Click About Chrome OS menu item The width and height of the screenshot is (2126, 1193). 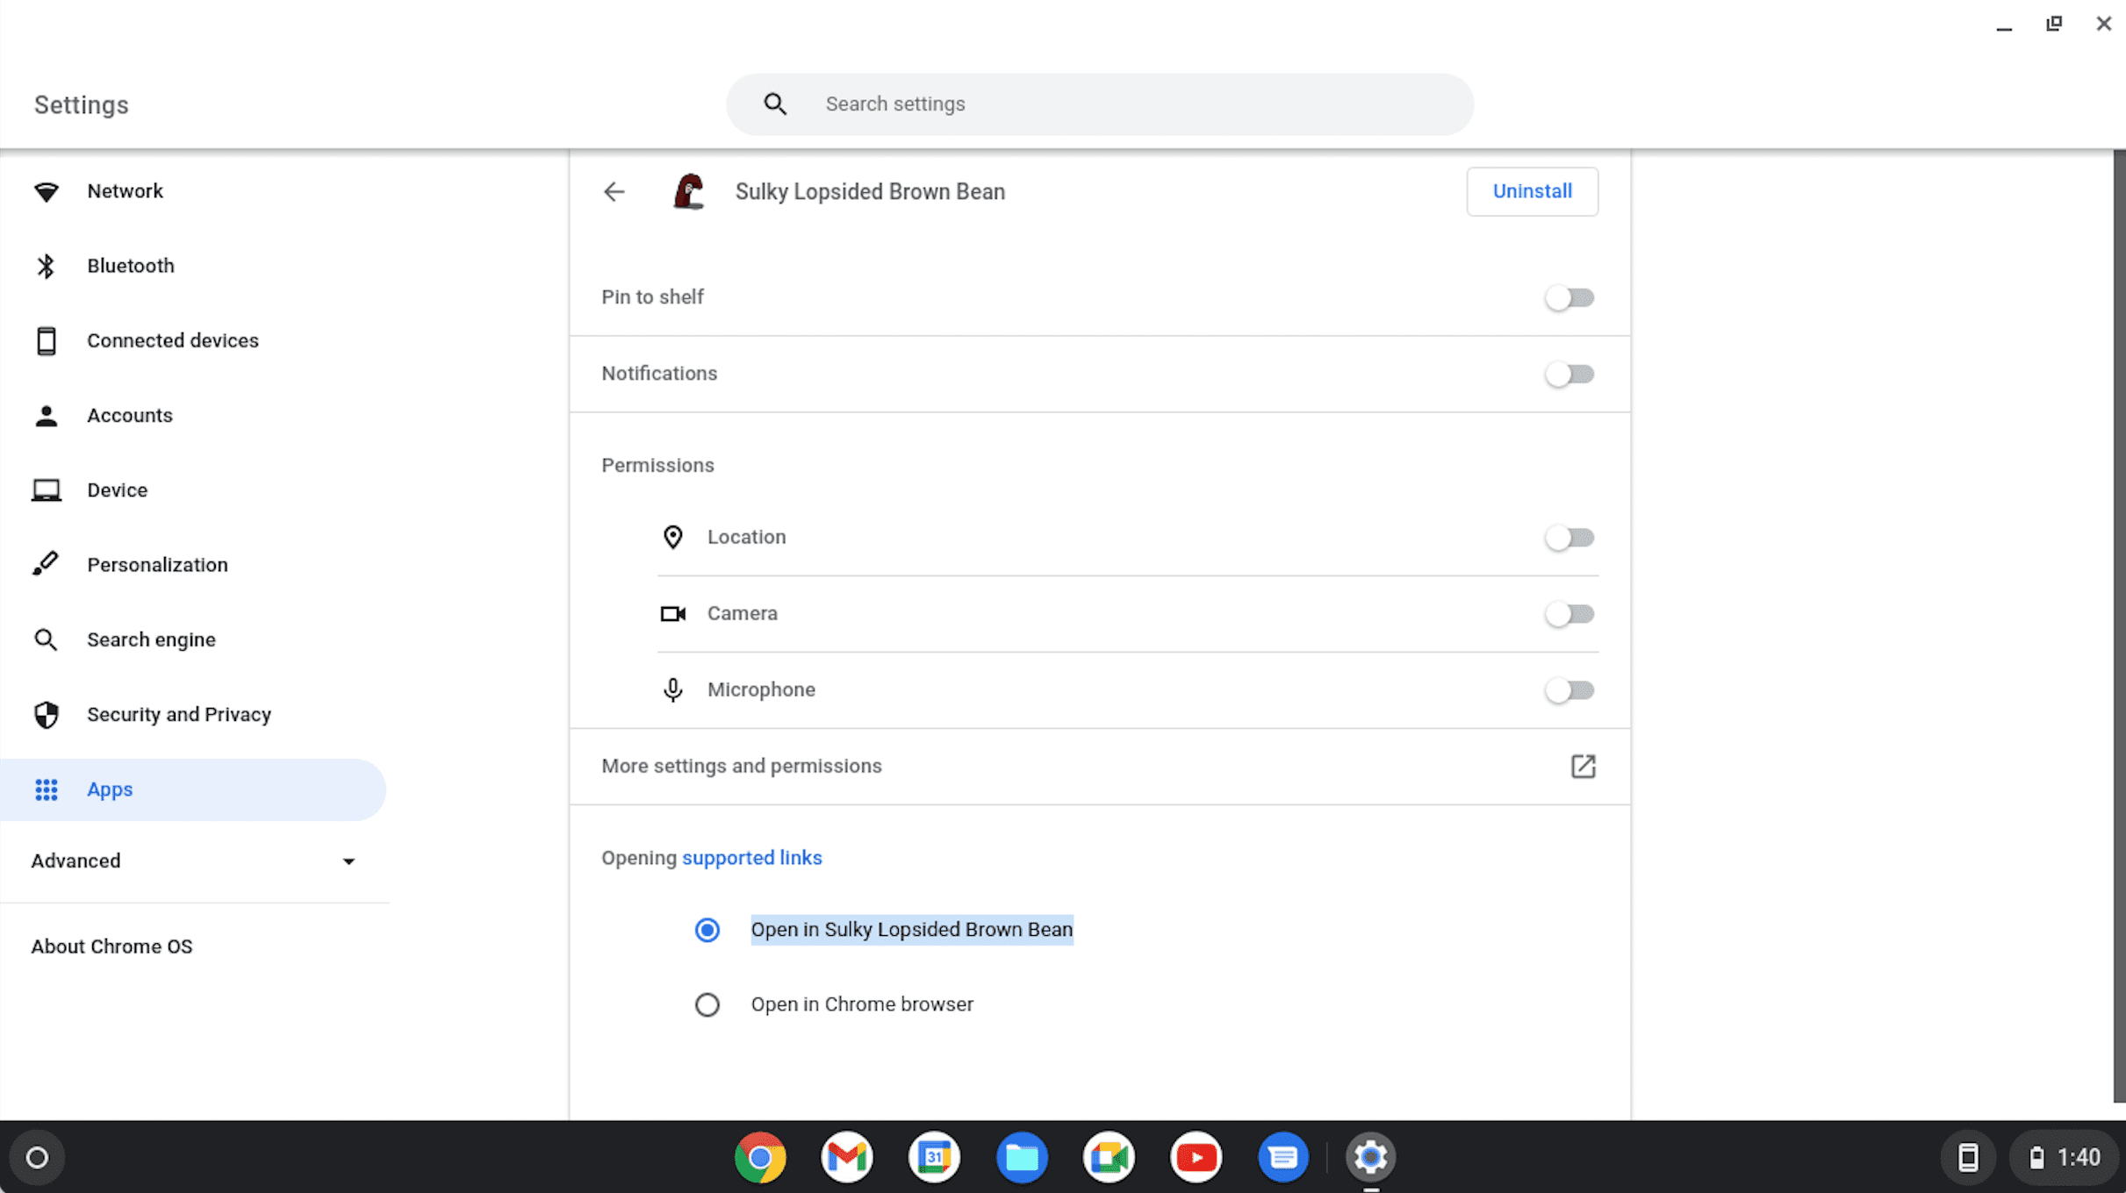tap(111, 947)
